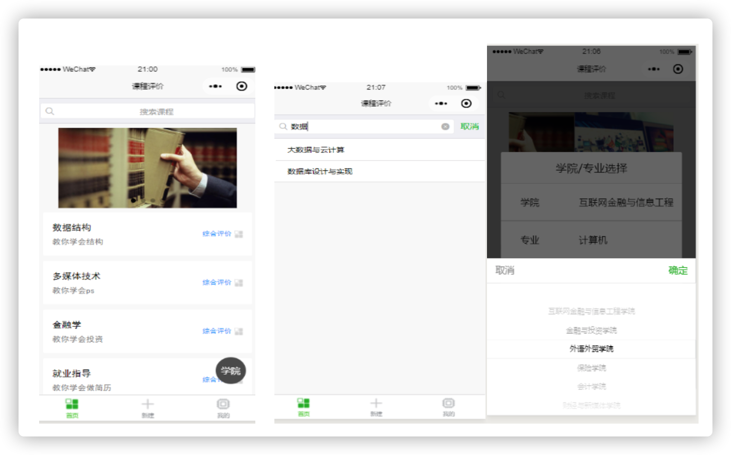
Task: Click the 学院/专业选择 dialog title
Action: coord(591,168)
